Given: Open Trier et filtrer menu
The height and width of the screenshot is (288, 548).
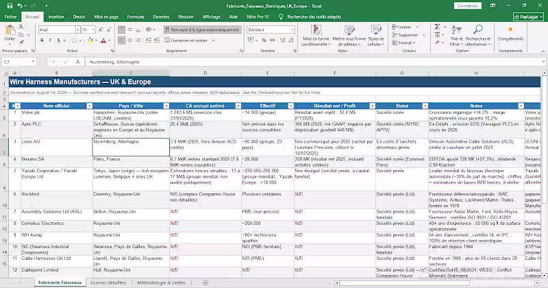Looking at the screenshot, I should (456, 36).
